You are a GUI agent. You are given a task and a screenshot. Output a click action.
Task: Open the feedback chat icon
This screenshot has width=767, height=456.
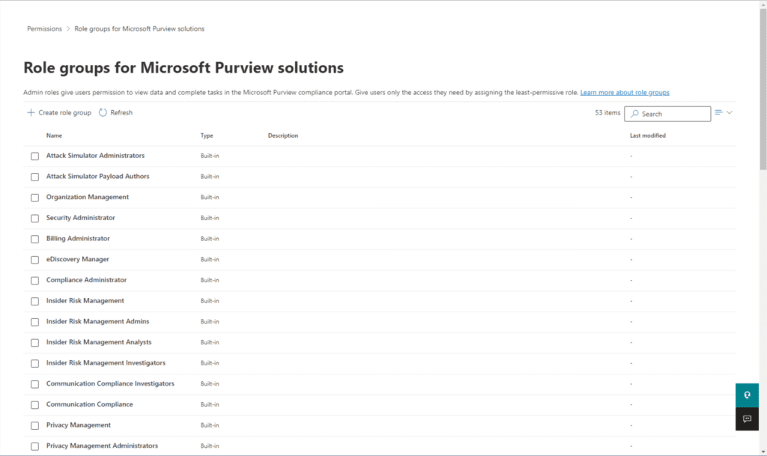[x=747, y=419]
